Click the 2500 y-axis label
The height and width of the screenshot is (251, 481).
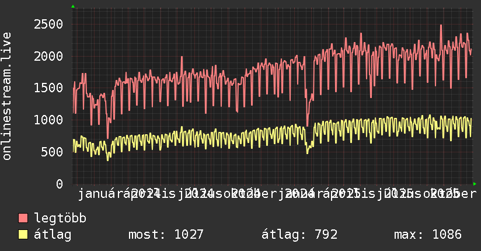coord(48,24)
